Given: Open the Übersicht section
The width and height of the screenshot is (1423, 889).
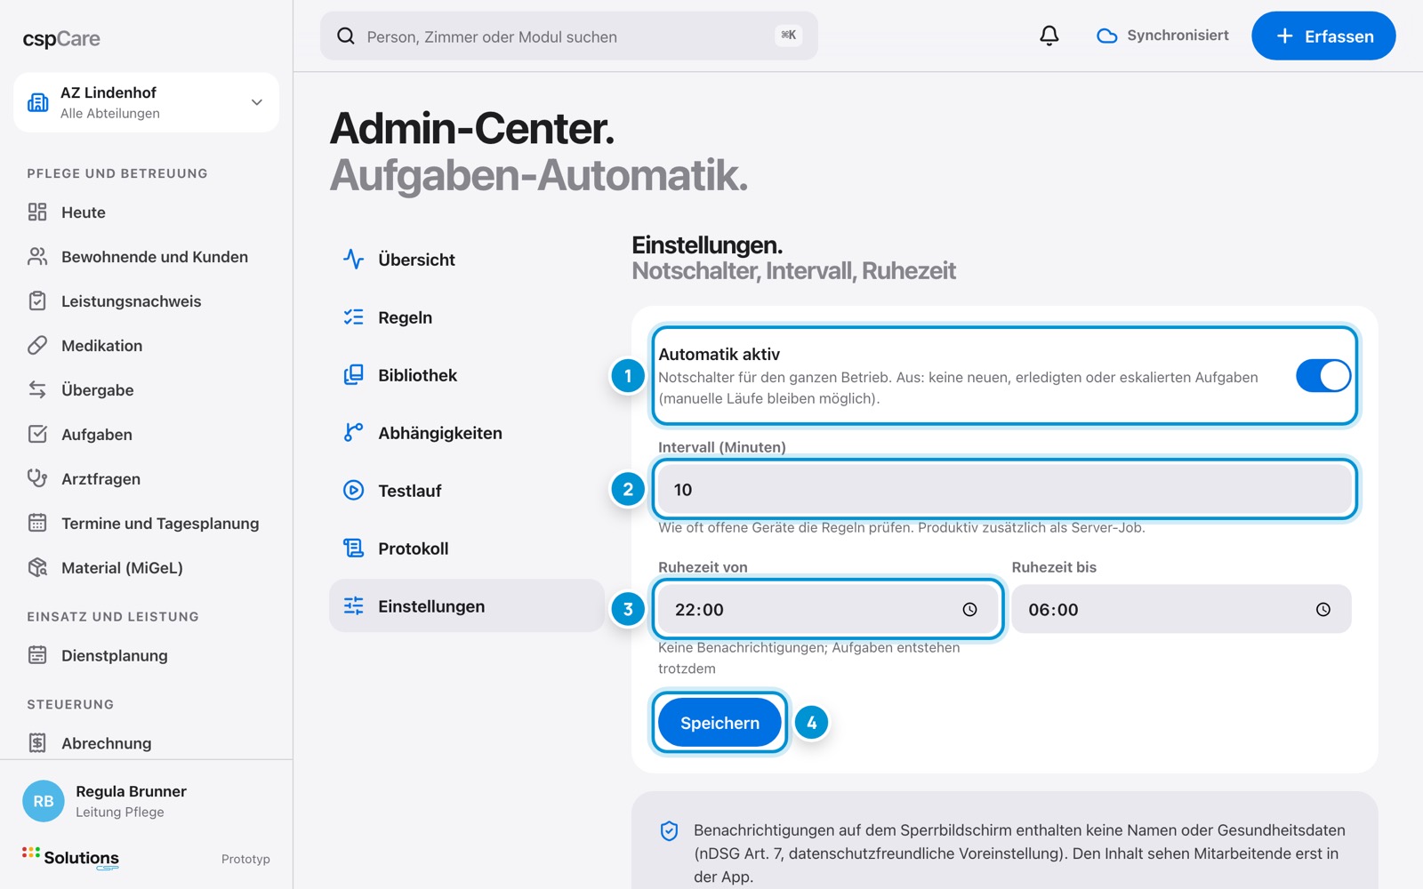Looking at the screenshot, I should click(467, 260).
